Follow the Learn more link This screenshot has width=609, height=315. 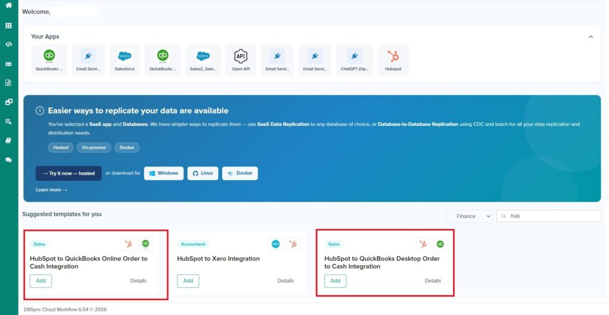pyautogui.click(x=51, y=190)
